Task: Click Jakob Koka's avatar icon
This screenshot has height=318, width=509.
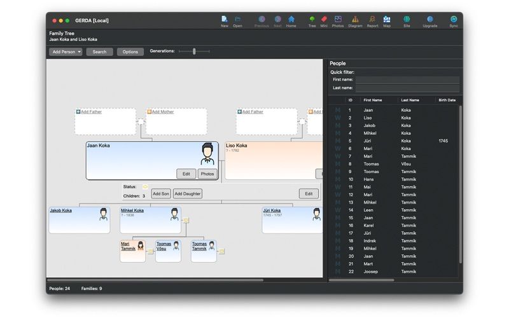Action: point(103,214)
